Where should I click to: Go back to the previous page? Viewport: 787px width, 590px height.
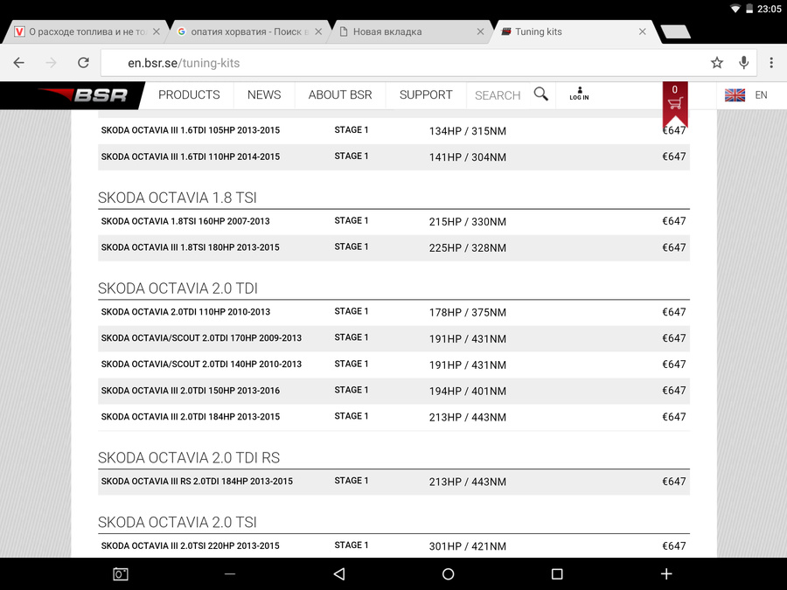click(18, 63)
